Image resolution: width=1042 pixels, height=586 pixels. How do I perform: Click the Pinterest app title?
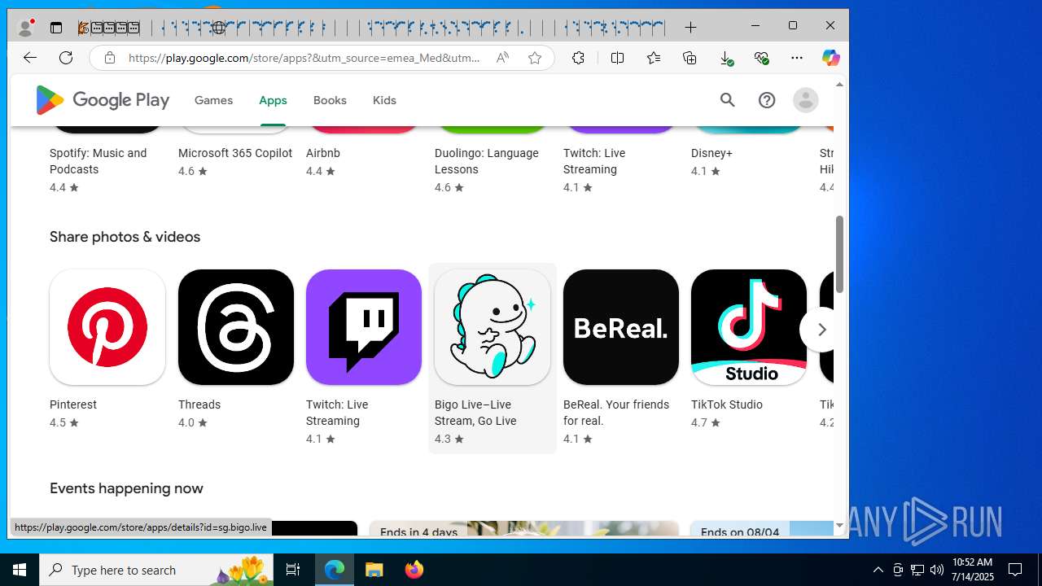(x=73, y=405)
